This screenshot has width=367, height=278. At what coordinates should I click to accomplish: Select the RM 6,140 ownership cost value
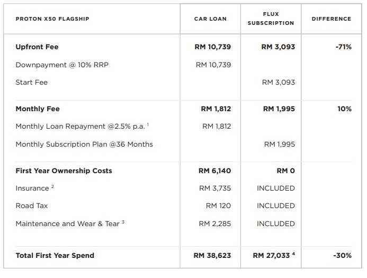[214, 171]
